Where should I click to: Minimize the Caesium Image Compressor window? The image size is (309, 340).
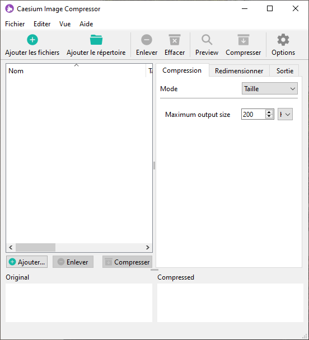245,9
